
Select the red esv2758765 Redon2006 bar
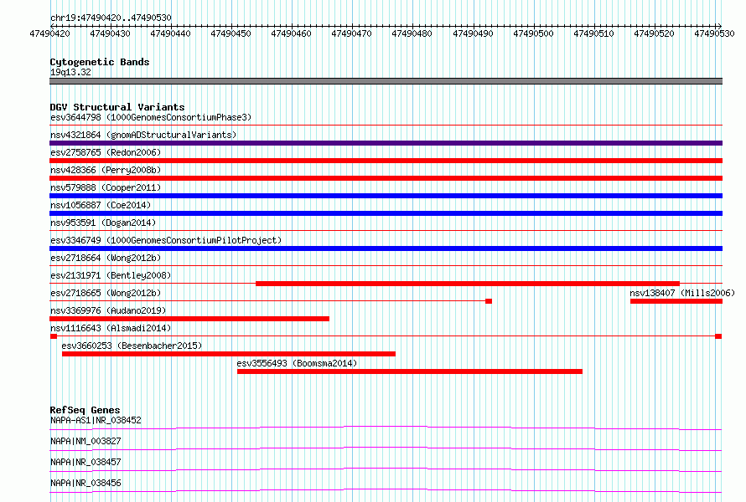(386, 161)
